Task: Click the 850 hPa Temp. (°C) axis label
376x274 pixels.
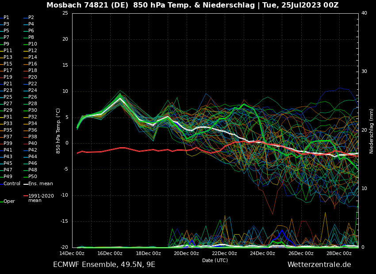Action: (x=58, y=130)
